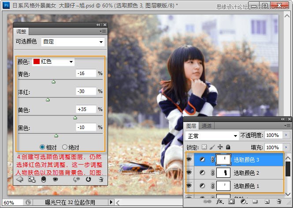Click the new adjustment layer icon in Layers footer
This screenshot has height=208, width=293.
[243, 201]
